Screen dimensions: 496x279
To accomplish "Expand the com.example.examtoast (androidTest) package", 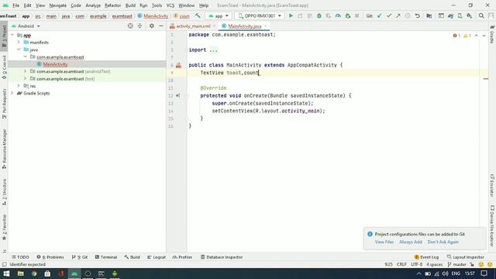I will pyautogui.click(x=25, y=71).
